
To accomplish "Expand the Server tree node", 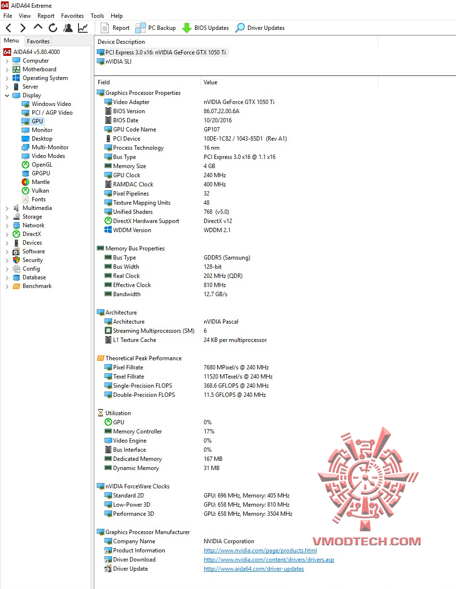I will (7, 87).
